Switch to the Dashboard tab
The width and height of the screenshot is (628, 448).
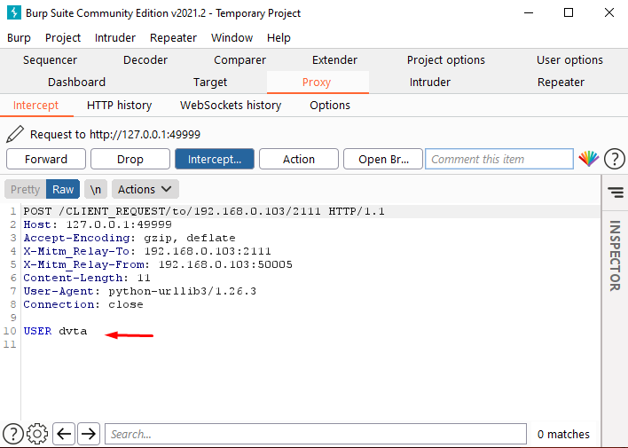(77, 83)
